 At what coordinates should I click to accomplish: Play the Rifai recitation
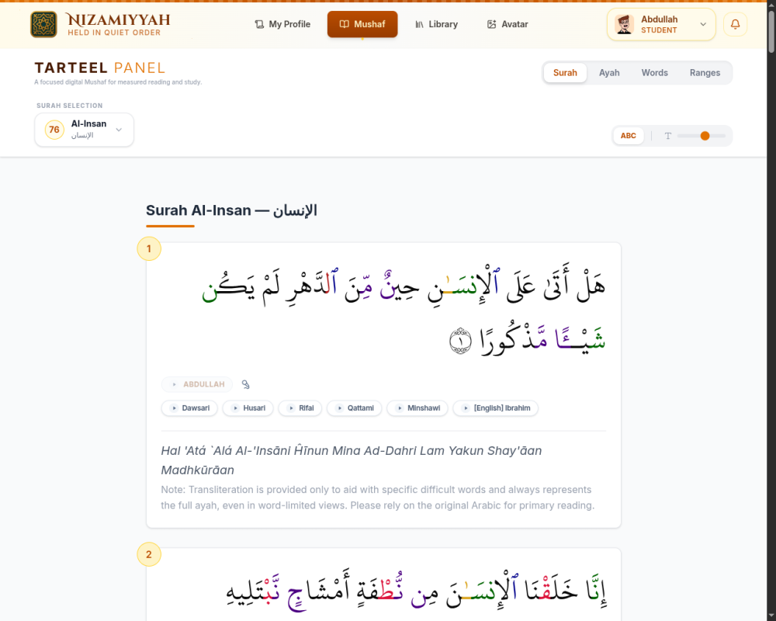coord(300,408)
